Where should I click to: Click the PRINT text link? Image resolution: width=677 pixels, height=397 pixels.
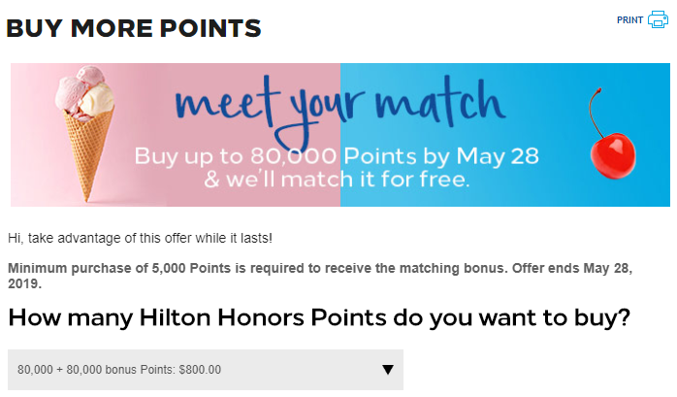629,19
